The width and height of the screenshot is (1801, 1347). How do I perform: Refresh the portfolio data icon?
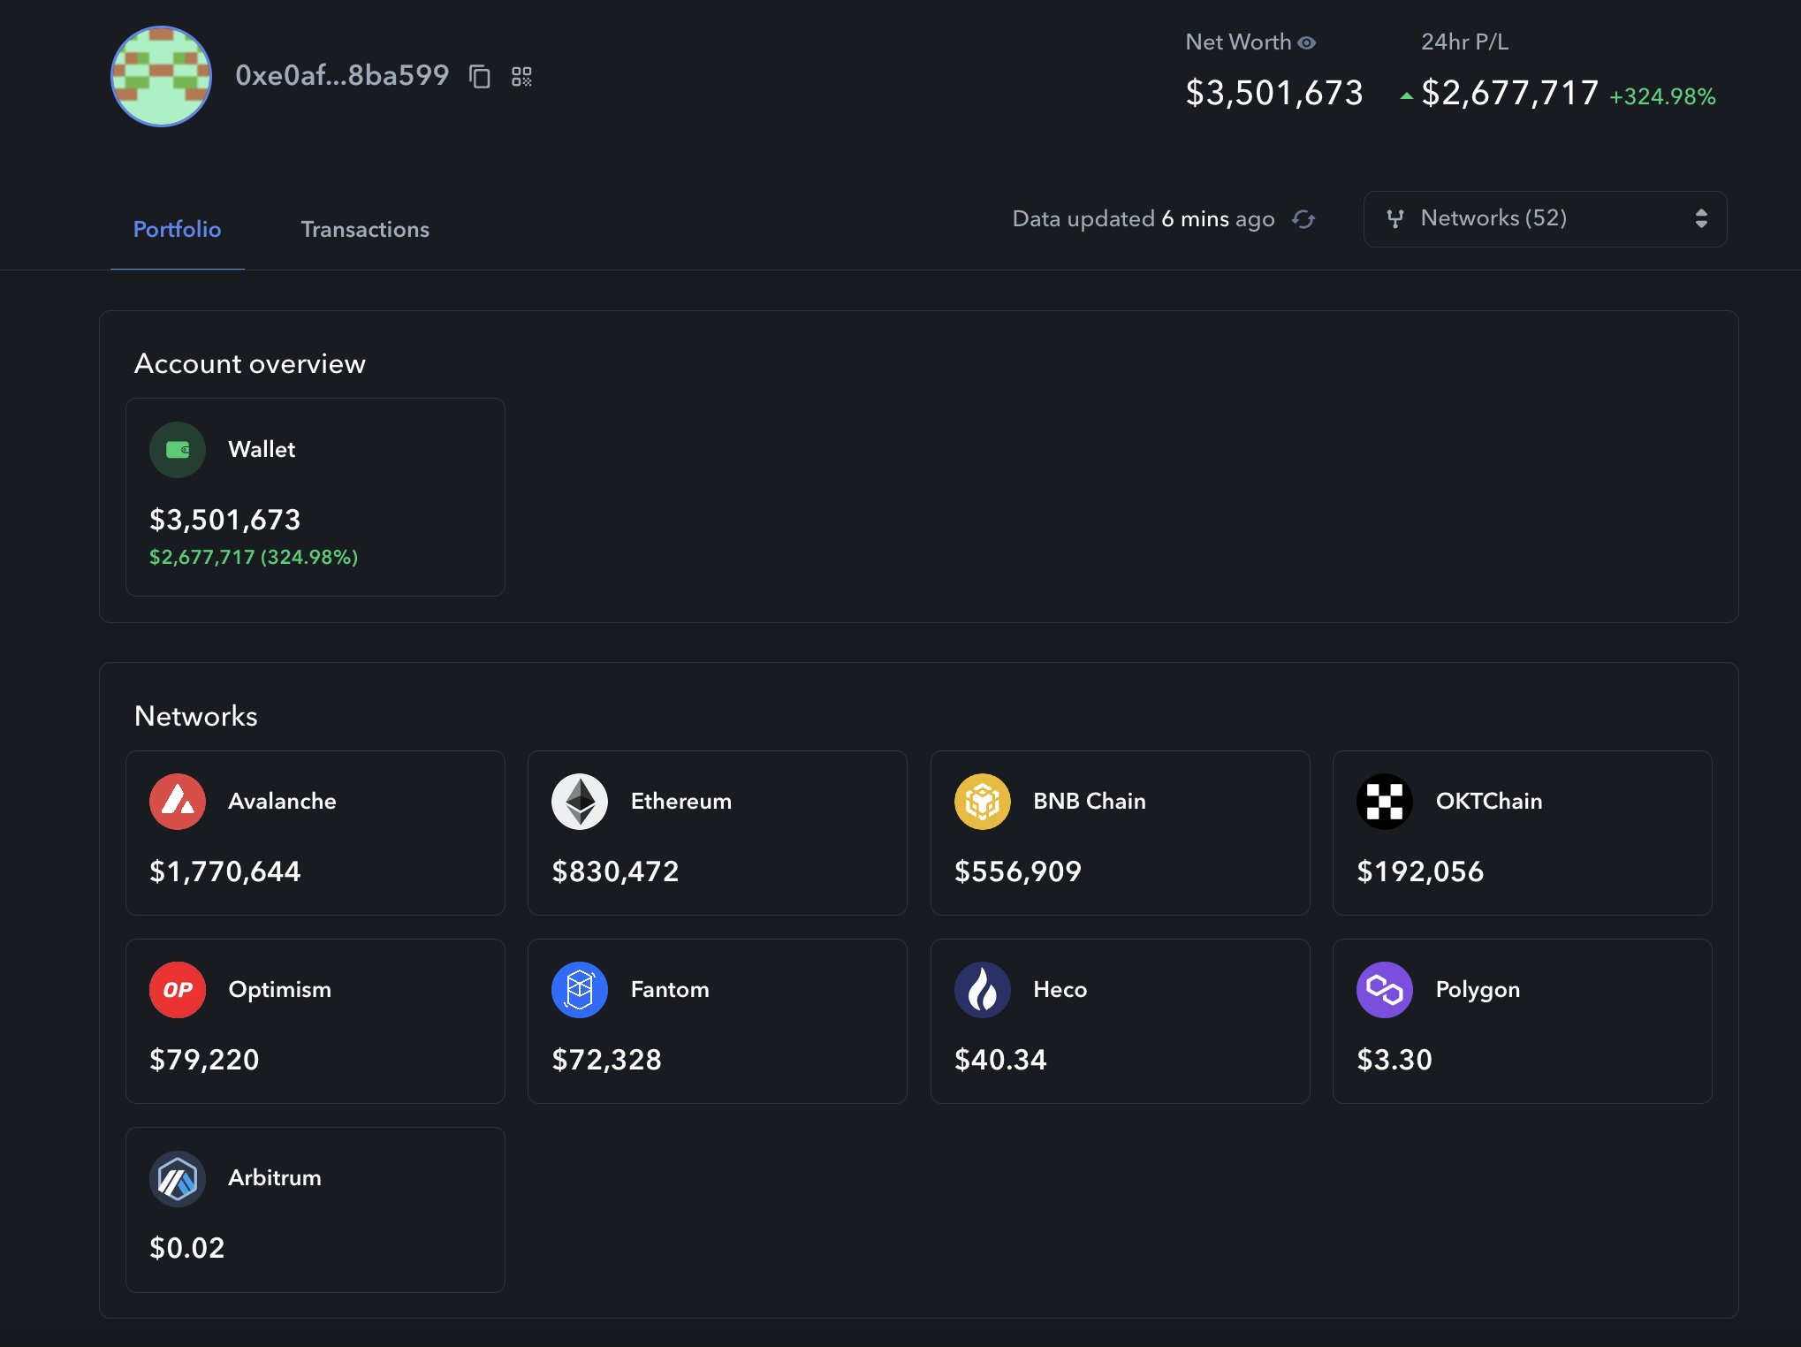point(1303,219)
